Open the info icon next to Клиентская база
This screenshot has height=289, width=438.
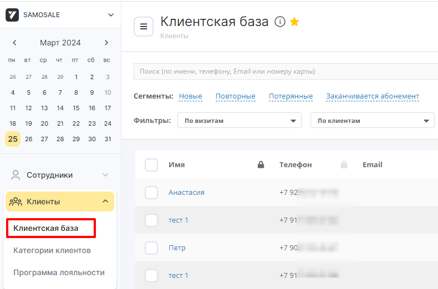pos(280,22)
